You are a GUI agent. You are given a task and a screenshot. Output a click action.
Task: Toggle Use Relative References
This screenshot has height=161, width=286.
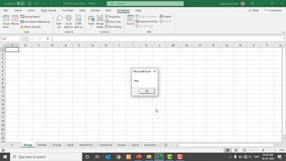pyautogui.click(x=35, y=22)
